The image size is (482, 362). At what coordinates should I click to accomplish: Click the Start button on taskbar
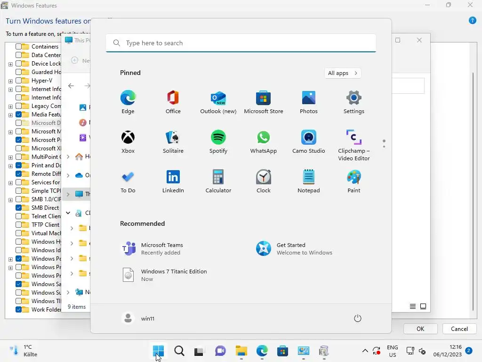(158, 351)
